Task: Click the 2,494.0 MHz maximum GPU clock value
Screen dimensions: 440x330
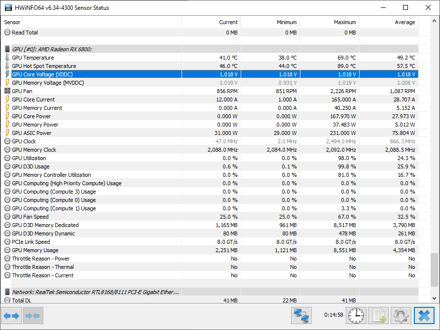Action: [341, 141]
